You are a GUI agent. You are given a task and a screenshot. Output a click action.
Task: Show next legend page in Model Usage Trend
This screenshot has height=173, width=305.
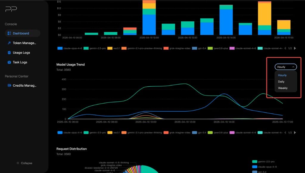pos(295,133)
